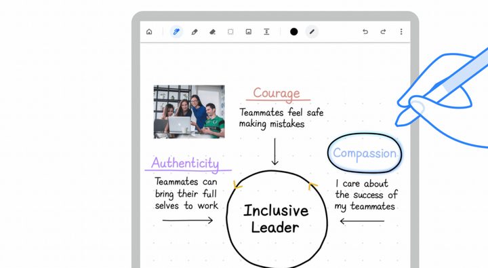The image size is (488, 268).
Task: Click the 'Courage' heading
Action: (x=277, y=93)
